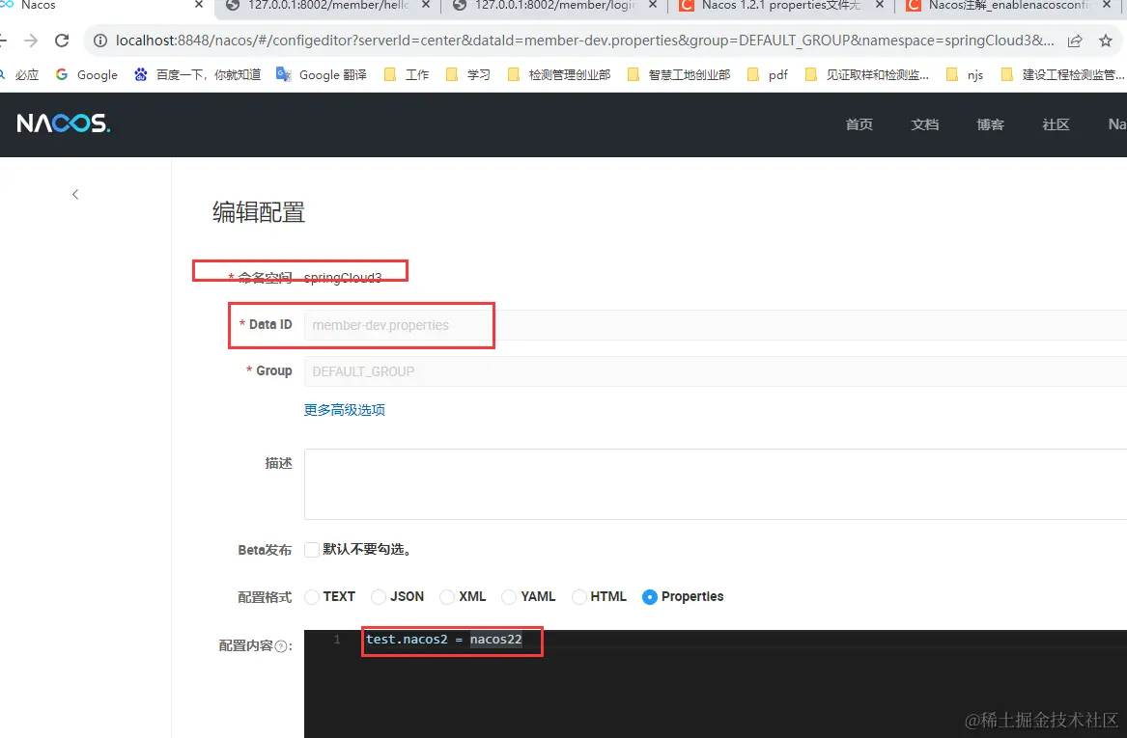
Task: Open the Google 翻译 bookmark
Action: click(322, 74)
